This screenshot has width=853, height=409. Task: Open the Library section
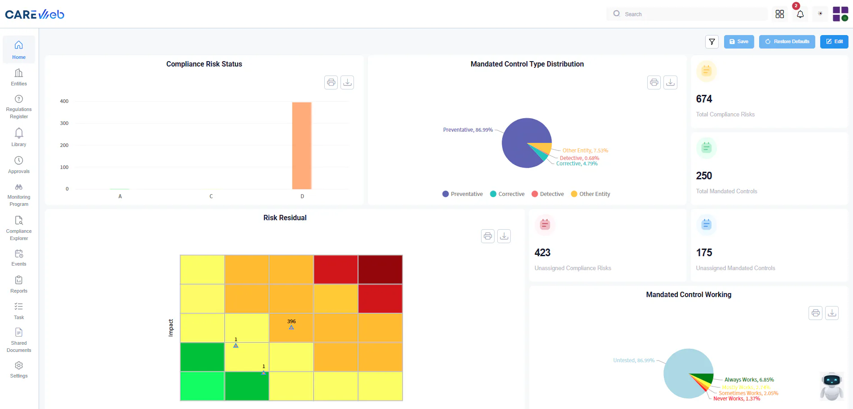pyautogui.click(x=19, y=137)
